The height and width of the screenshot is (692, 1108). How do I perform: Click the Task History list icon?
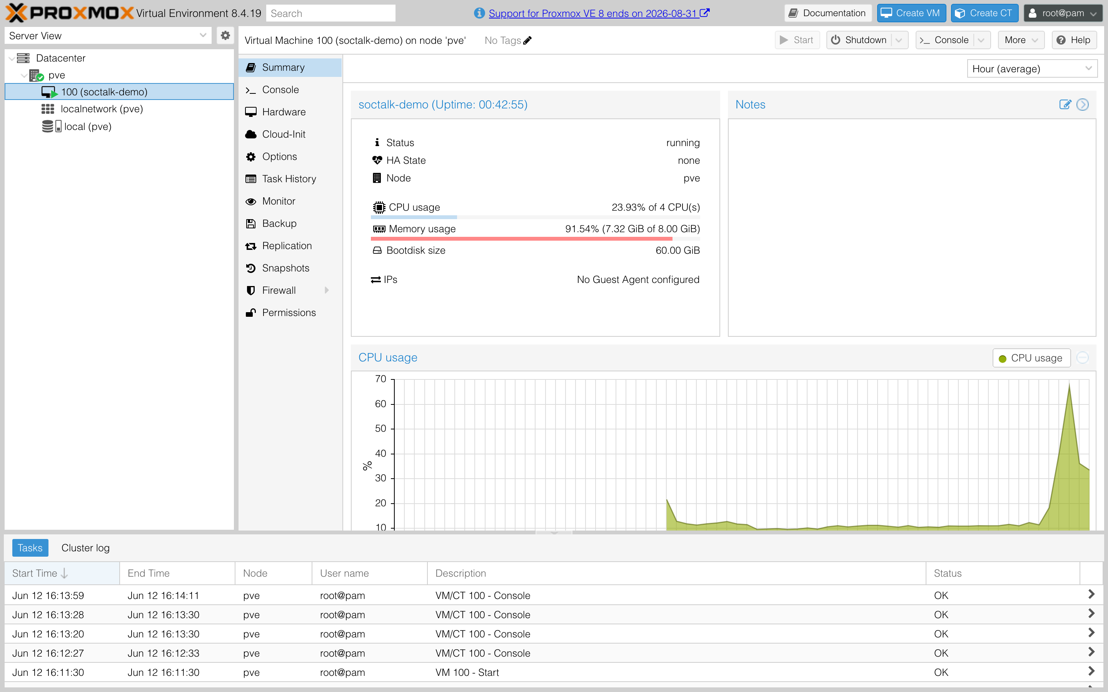click(250, 179)
